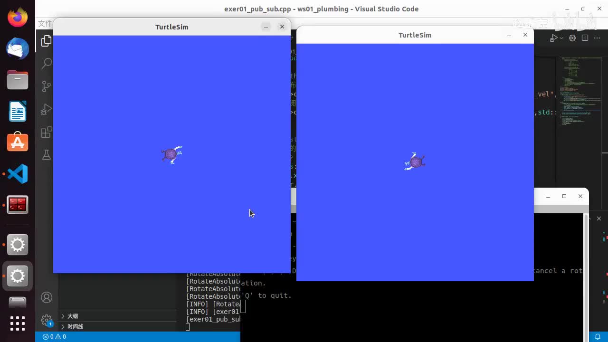The image size is (608, 342).
Task: Show Applications grid in the dock
Action: coord(18,323)
